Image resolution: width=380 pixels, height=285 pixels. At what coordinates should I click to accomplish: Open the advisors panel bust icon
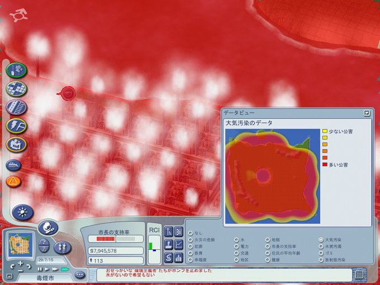pyautogui.click(x=168, y=245)
